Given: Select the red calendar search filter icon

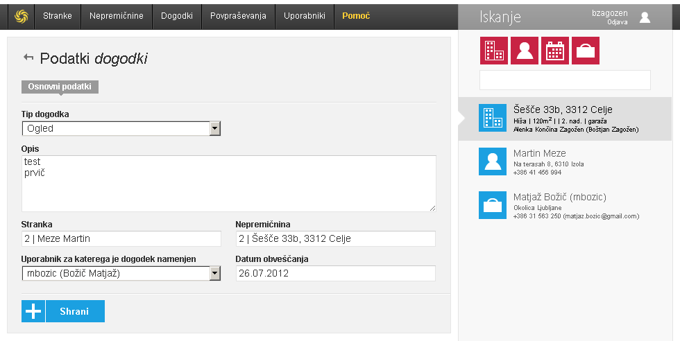Looking at the screenshot, I should (554, 51).
